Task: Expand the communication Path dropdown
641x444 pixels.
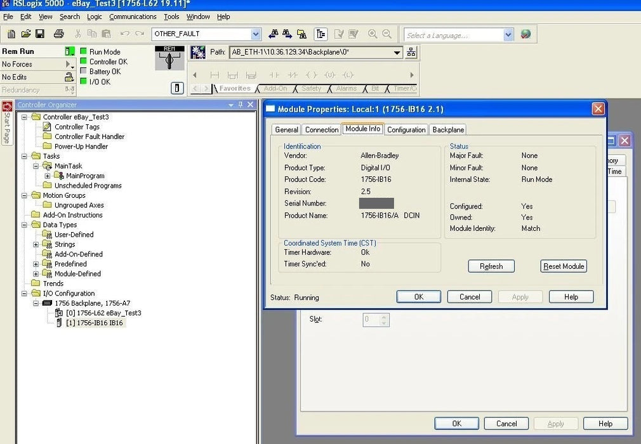Action: (x=397, y=52)
